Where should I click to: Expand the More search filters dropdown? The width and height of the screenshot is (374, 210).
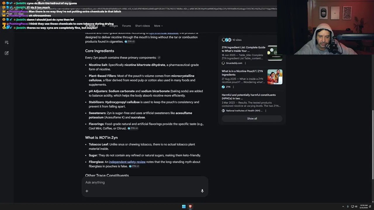pos(158,26)
